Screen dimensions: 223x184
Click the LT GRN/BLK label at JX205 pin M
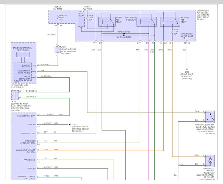(x=31, y=97)
